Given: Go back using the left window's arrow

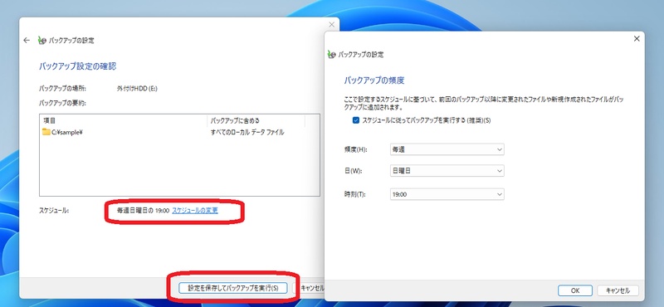Looking at the screenshot, I should pyautogui.click(x=27, y=40).
